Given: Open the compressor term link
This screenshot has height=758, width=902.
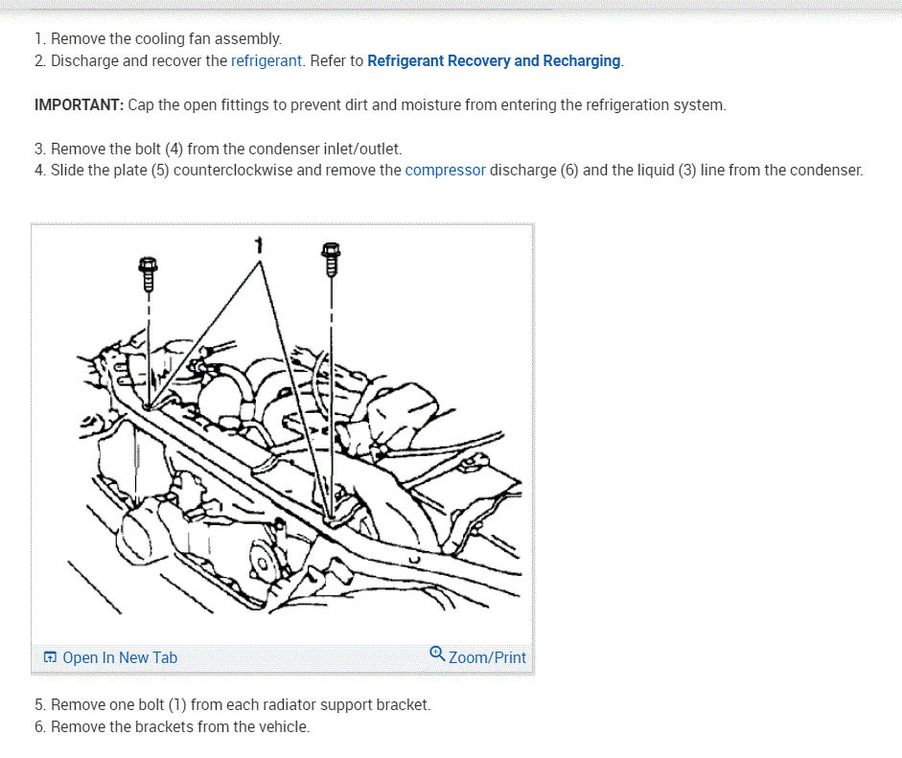Looking at the screenshot, I should [x=445, y=171].
